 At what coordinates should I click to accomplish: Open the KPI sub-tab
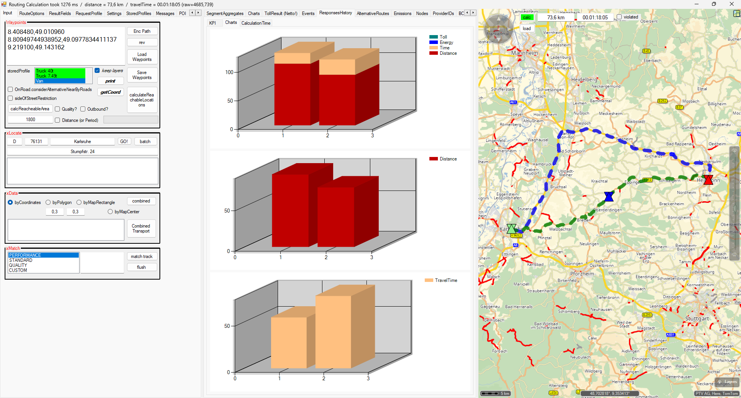(212, 23)
